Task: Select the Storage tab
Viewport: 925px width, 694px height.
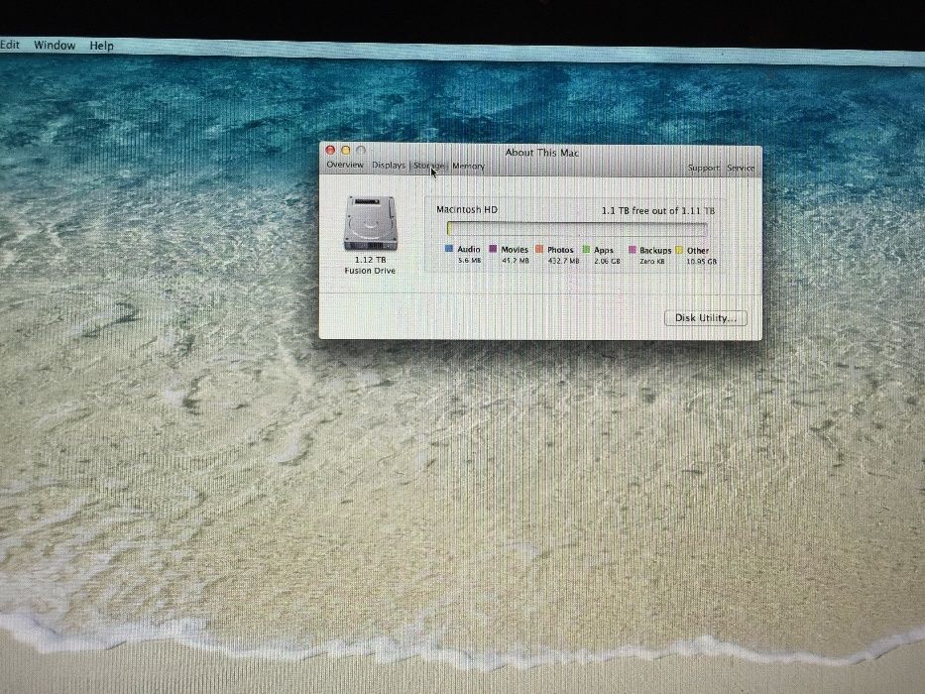Action: [429, 166]
